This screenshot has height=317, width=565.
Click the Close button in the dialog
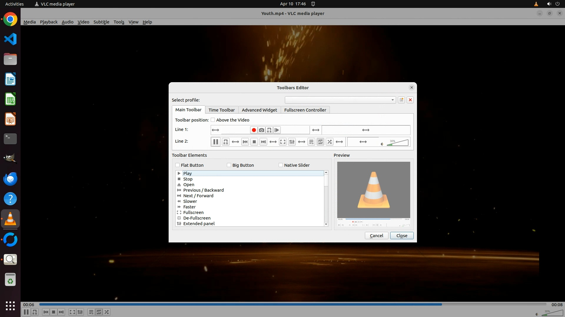401,236
